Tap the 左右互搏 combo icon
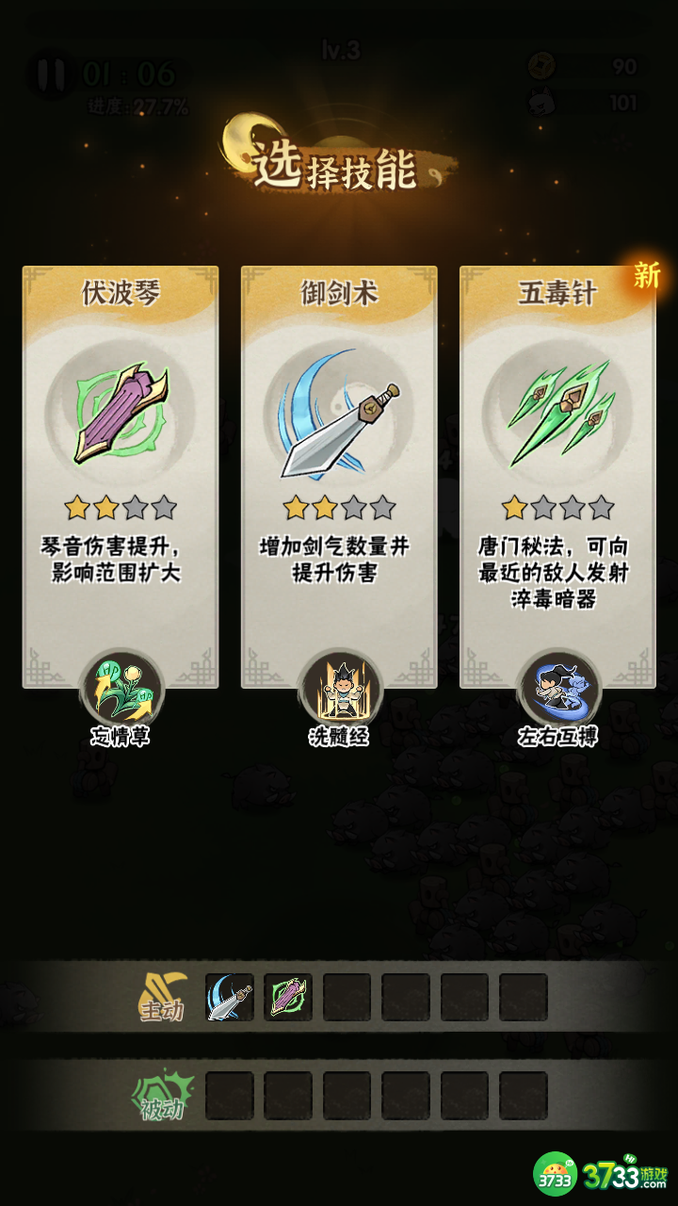Viewport: 678px width, 1206px height. pyautogui.click(x=557, y=688)
